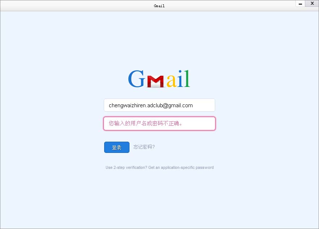Click the yellow letter a in Gmail logo
Viewport: 319px width, 229px height.
[x=171, y=81]
